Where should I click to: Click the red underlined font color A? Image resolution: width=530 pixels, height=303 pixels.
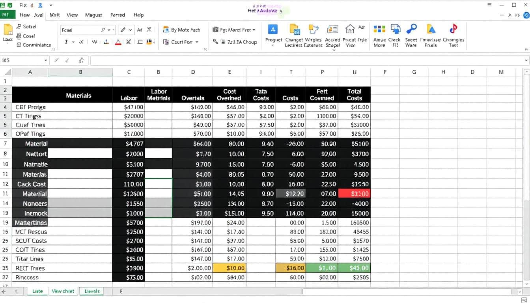[118, 42]
